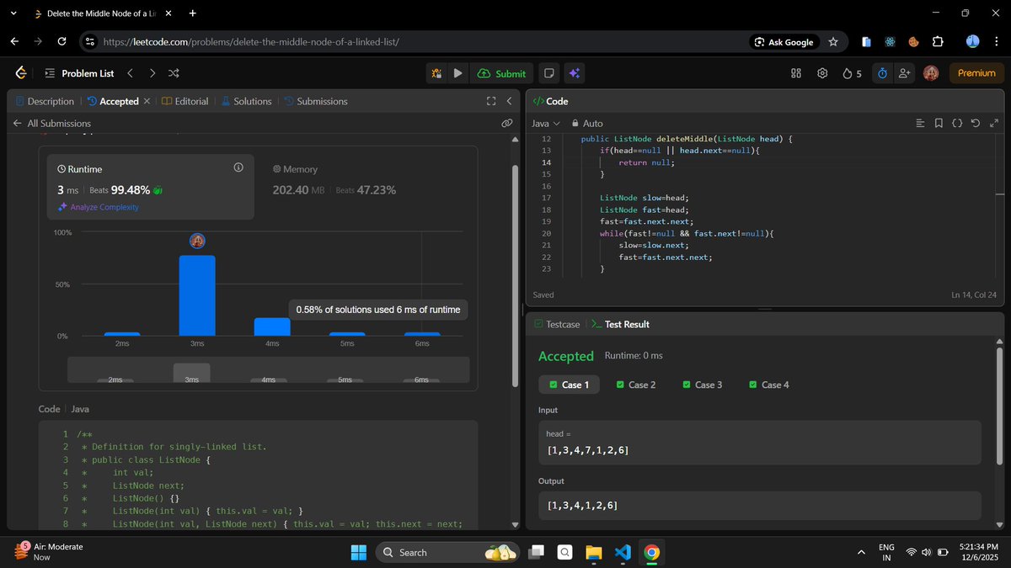Select the 3ms bar in runtime chart
This screenshot has height=568, width=1011.
click(197, 295)
